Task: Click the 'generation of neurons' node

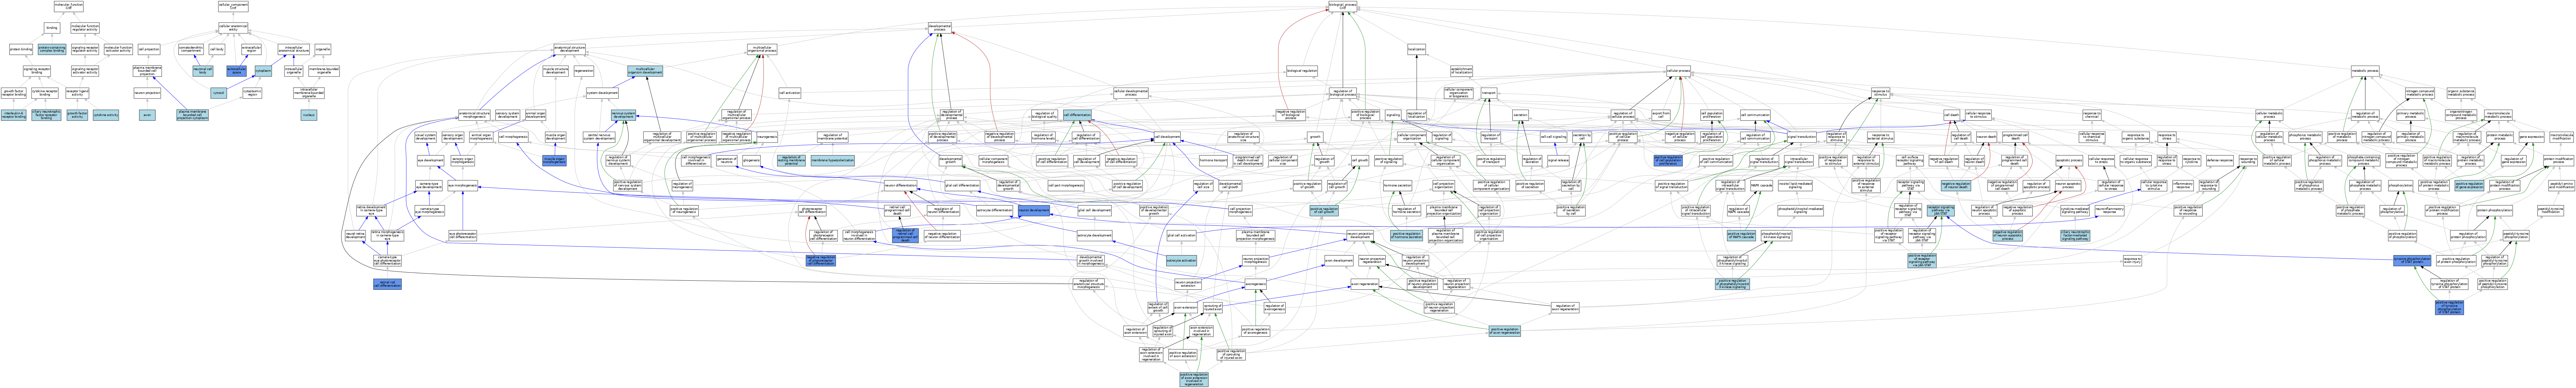Action: point(727,160)
